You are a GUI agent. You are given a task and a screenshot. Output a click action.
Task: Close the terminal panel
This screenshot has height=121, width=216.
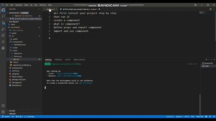[x=214, y=59]
